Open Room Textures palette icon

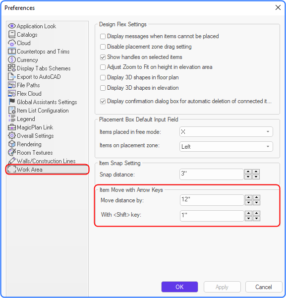point(12,153)
